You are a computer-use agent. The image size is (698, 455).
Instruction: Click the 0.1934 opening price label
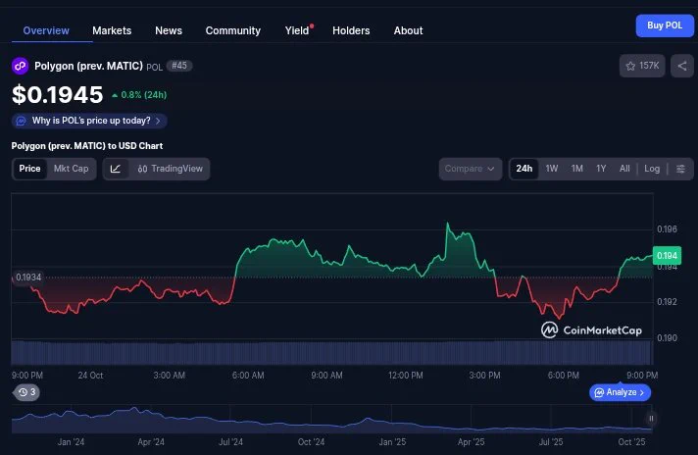pyautogui.click(x=27, y=278)
